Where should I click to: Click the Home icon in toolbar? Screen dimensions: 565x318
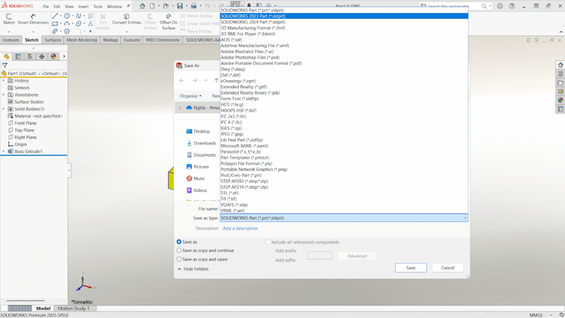(142, 6)
